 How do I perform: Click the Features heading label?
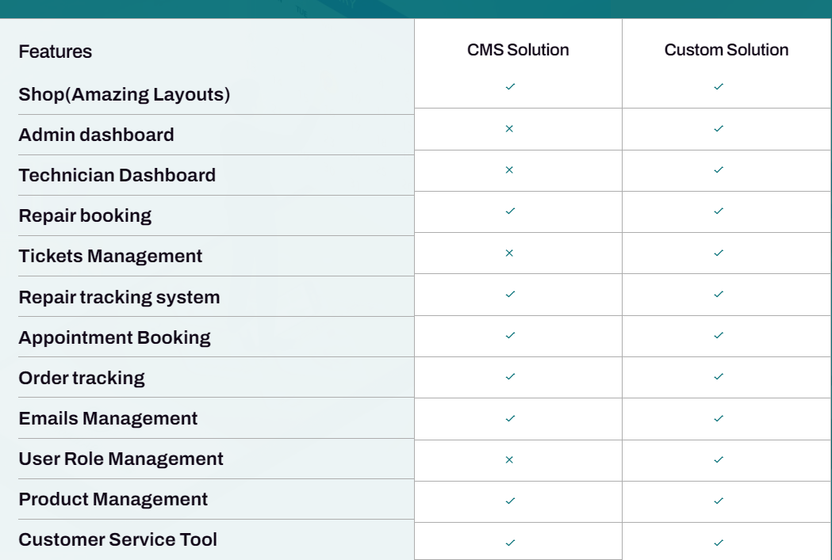(x=56, y=51)
